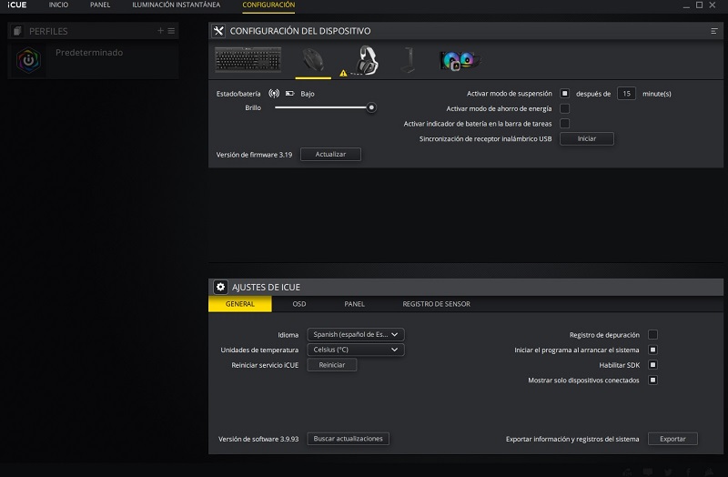Check the Registro de depuración box

652,335
